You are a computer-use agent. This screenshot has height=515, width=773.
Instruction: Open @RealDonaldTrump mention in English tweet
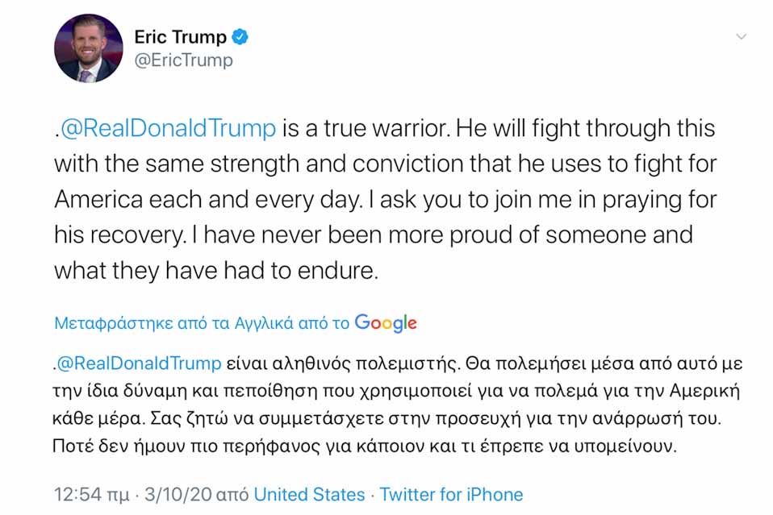pyautogui.click(x=168, y=128)
